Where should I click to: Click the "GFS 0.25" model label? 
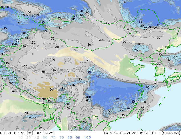point(44,133)
